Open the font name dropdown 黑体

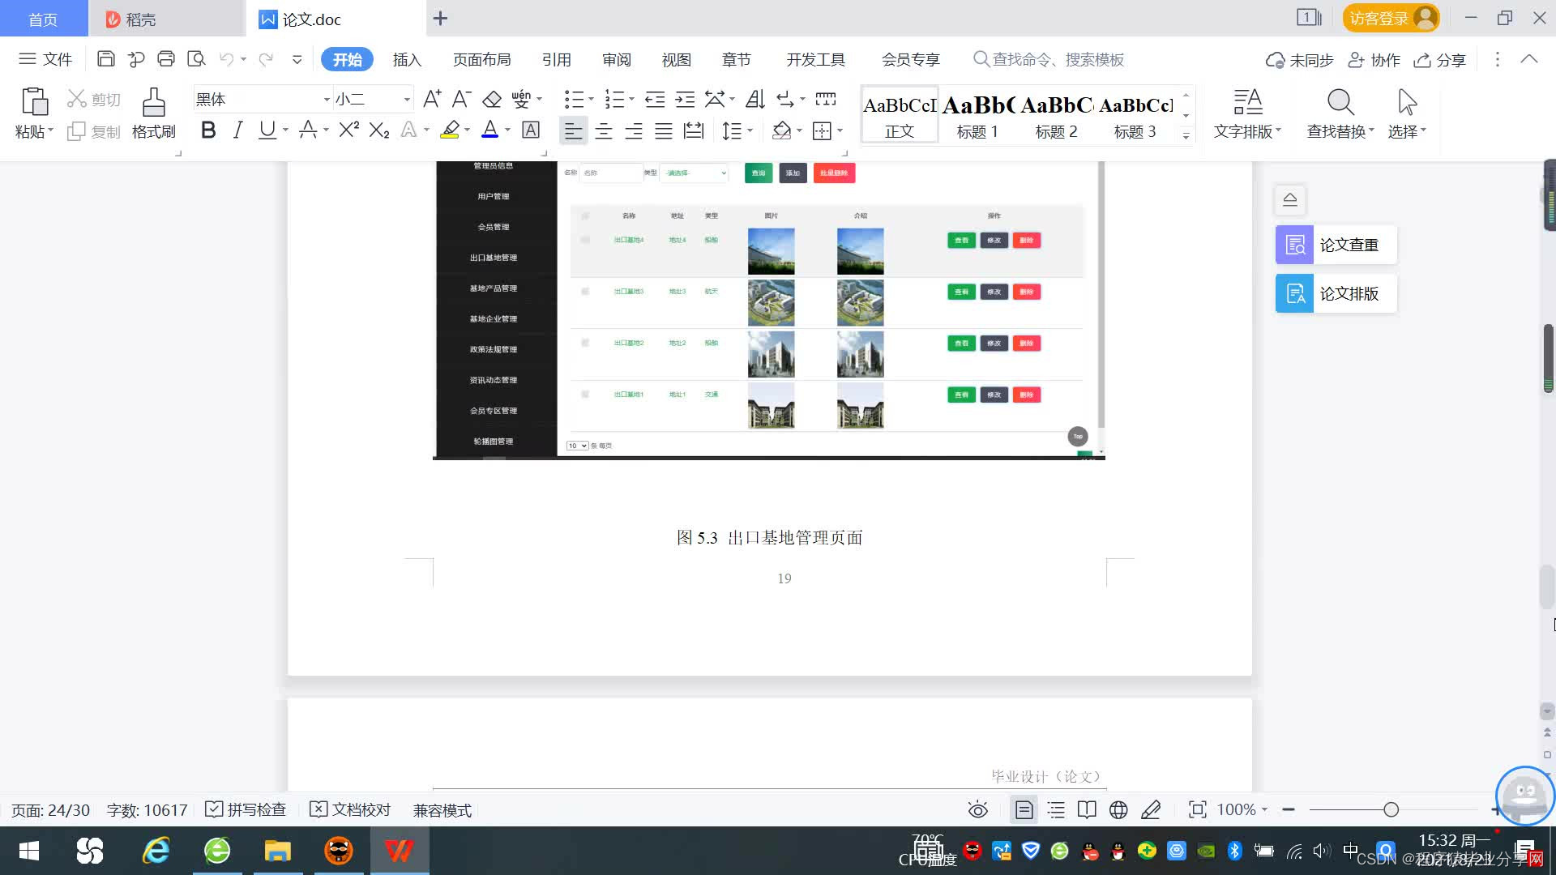point(327,100)
